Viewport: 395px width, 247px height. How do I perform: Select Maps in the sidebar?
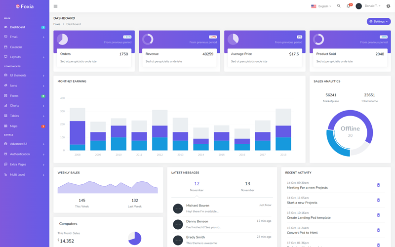[14, 126]
